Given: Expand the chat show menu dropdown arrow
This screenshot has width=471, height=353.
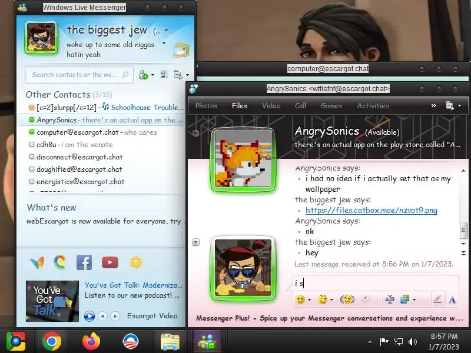Looking at the screenshot, I should (459, 106).
